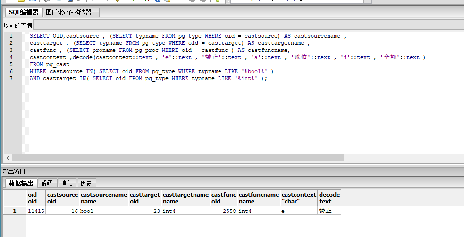Viewport: 464px width, 237px height.
Task: Click '赋值' string literal in line 4
Action: 300,57
